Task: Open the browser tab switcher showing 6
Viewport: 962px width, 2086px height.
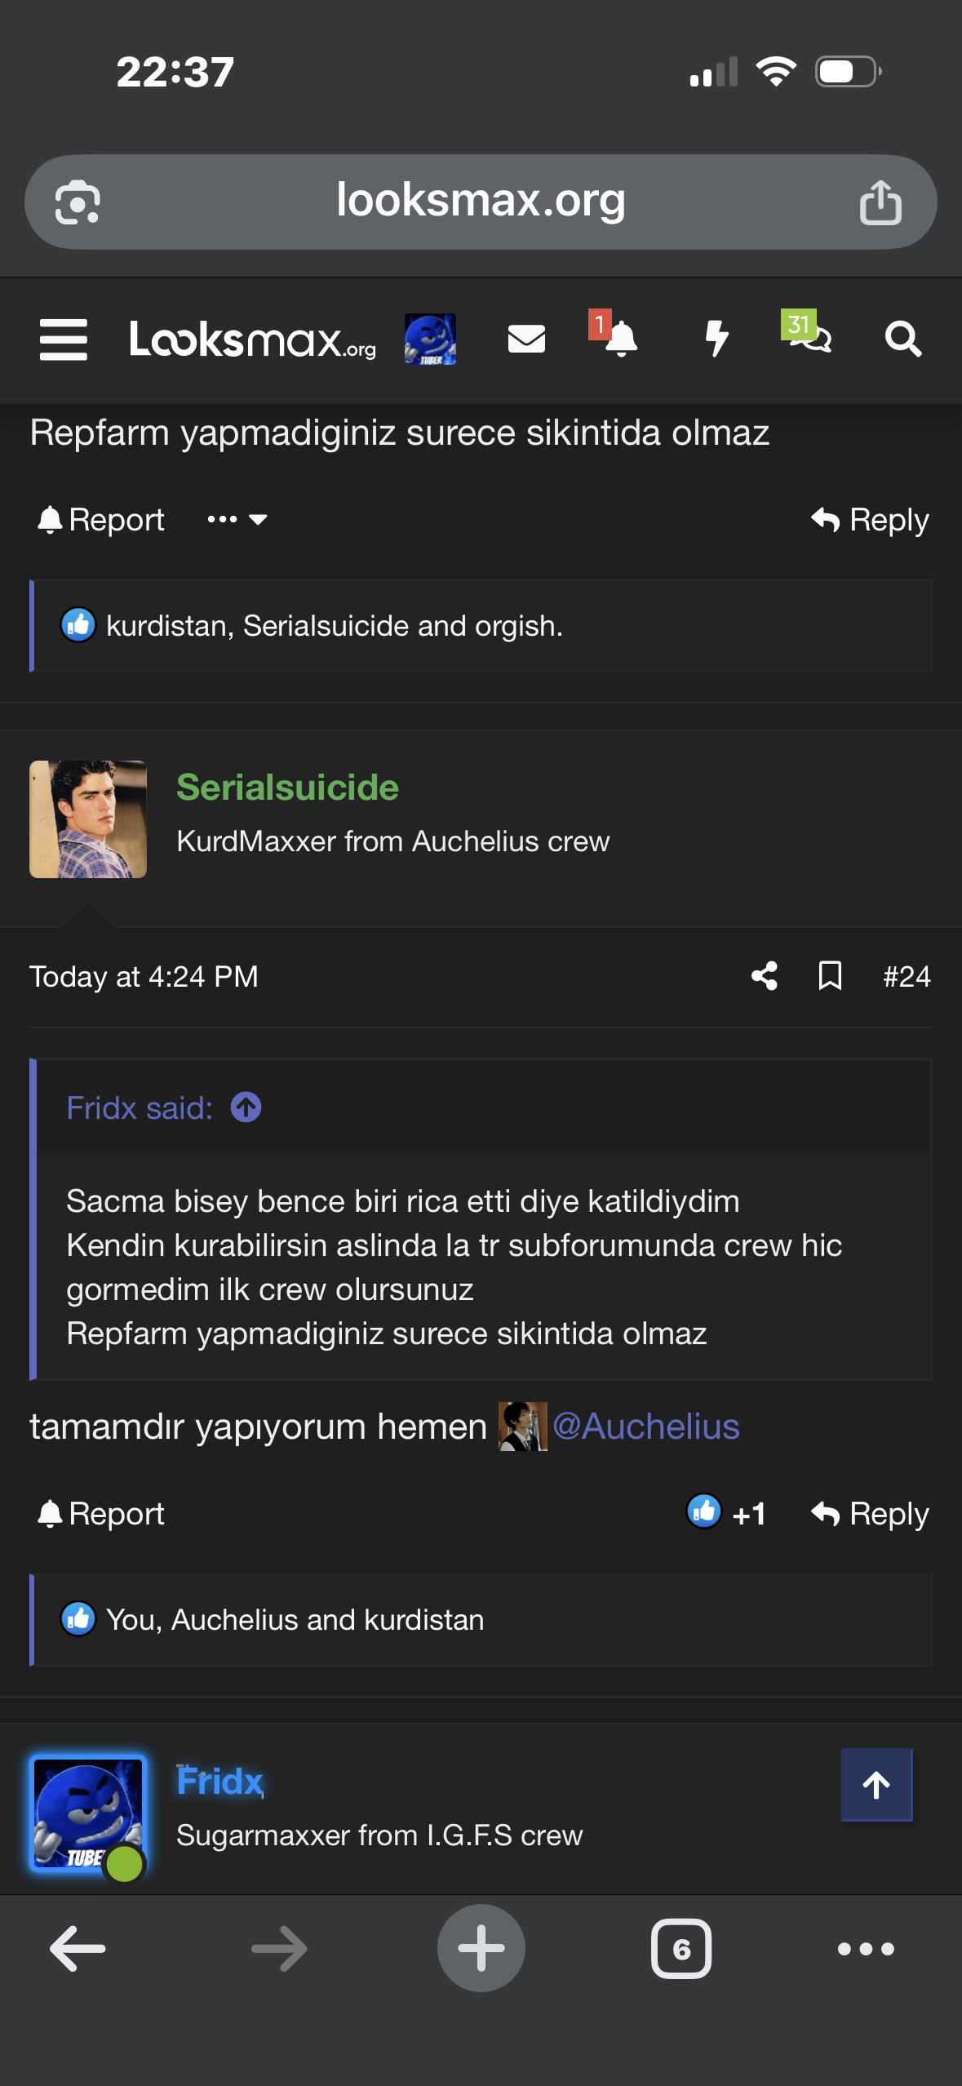Action: [681, 1949]
